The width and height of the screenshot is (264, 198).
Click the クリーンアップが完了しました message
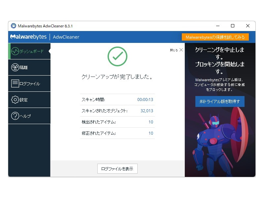[x=117, y=77]
